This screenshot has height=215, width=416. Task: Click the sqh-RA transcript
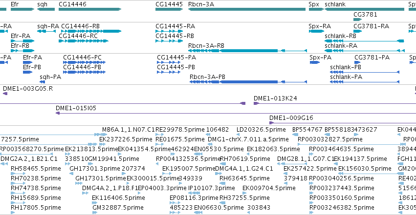(x=46, y=31)
